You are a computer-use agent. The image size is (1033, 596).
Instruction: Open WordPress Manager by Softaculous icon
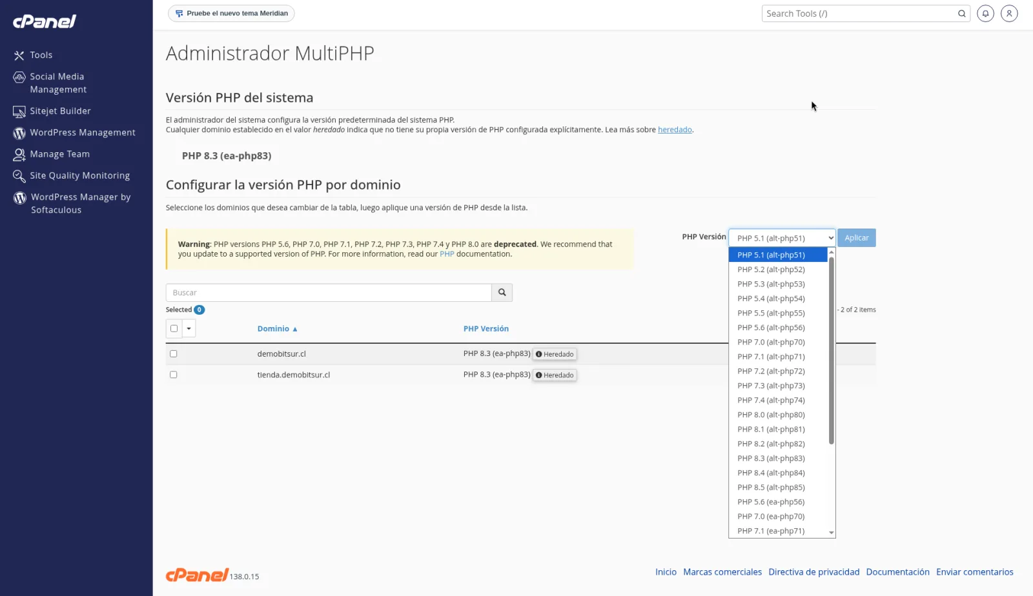point(20,197)
